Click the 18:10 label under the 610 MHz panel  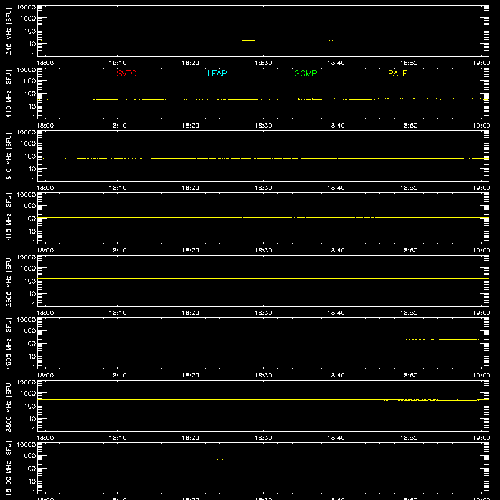click(117, 188)
